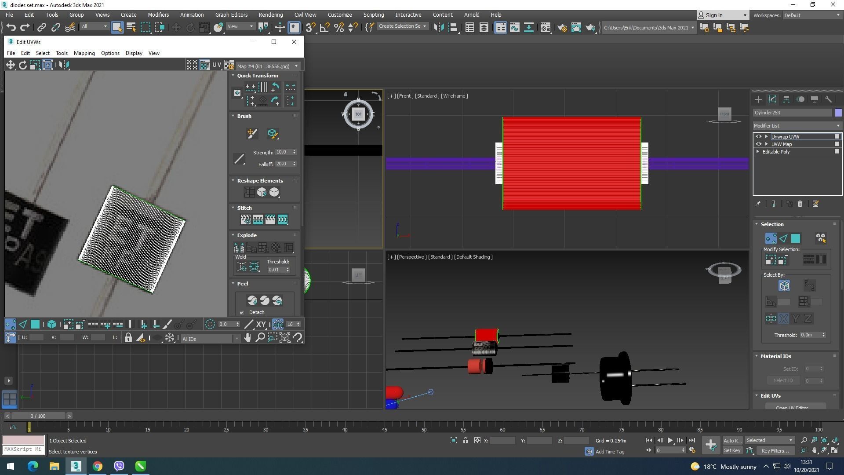Toggle UVW Map modifier eye visibility

pyautogui.click(x=758, y=144)
